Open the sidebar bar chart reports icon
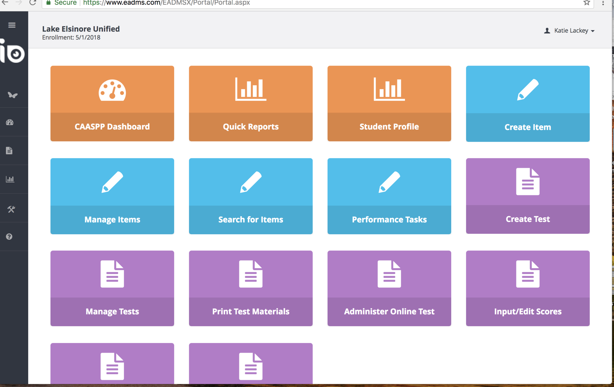Image resolution: width=614 pixels, height=387 pixels. (x=10, y=179)
